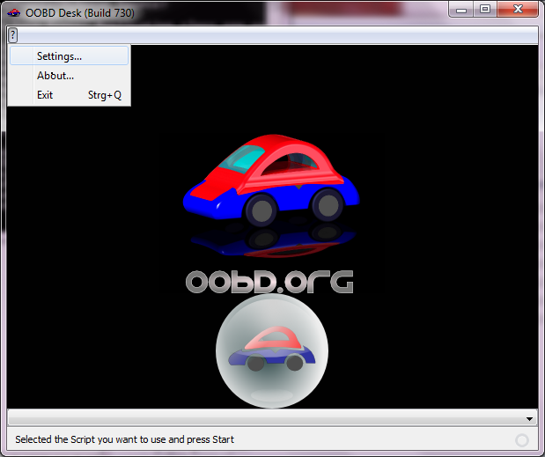Click the Exit menu entry
Viewport: 545px width, 457px height.
click(x=45, y=95)
